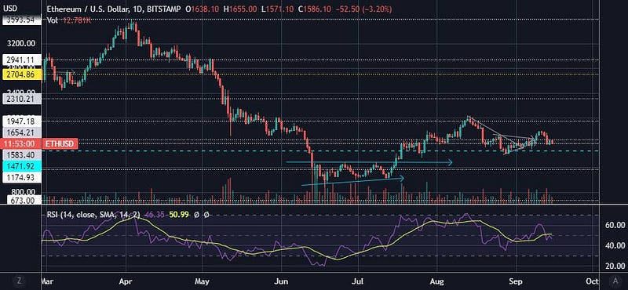Click the 11:53:00 countdown label

tap(22, 143)
